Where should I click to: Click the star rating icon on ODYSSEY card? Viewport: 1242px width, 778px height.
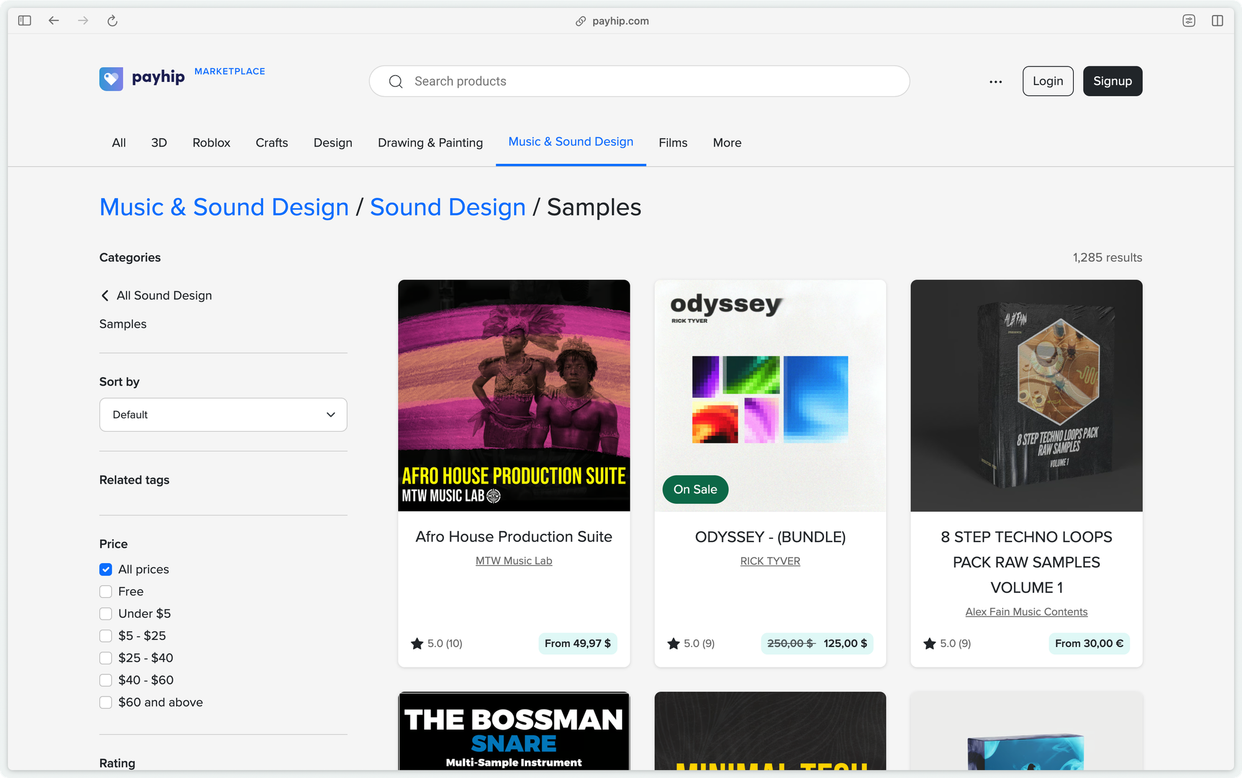[674, 644]
